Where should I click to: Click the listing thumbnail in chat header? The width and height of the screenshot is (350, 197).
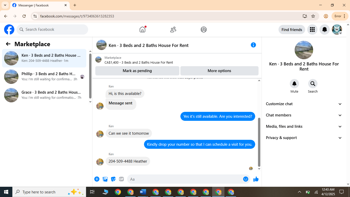[x=101, y=45]
